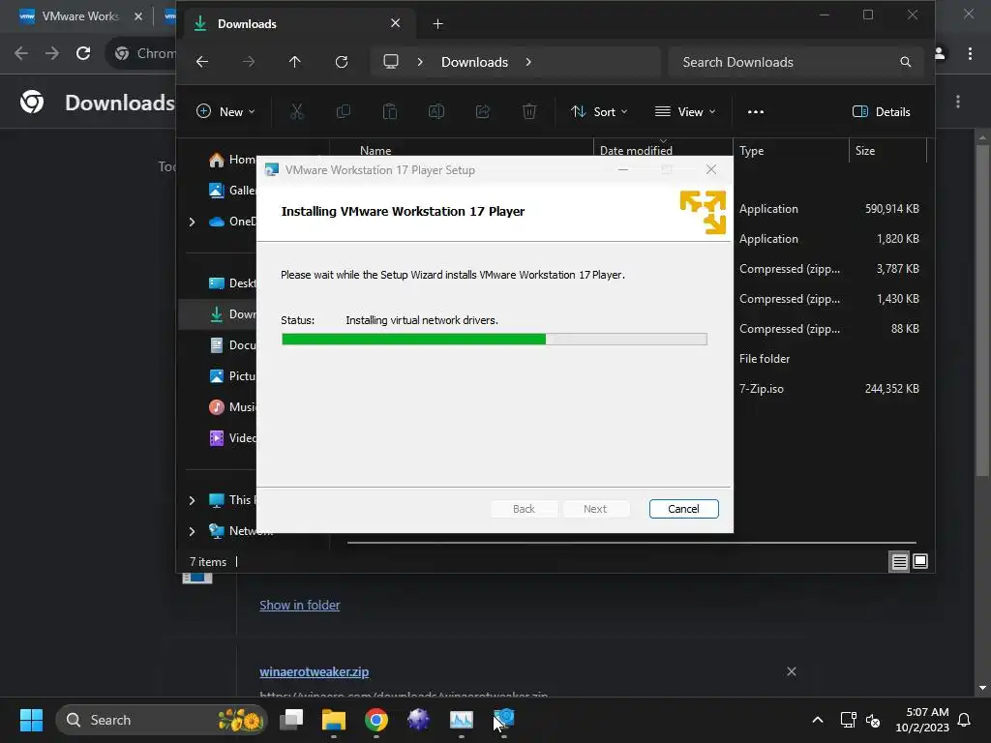Sort by Date modified column header
Image resolution: width=991 pixels, height=743 pixels.
tap(636, 150)
